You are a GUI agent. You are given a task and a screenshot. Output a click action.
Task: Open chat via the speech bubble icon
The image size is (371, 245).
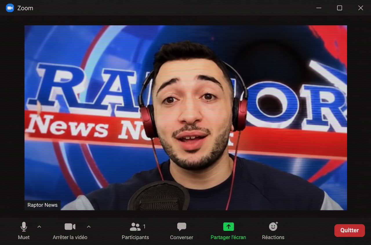point(182,227)
